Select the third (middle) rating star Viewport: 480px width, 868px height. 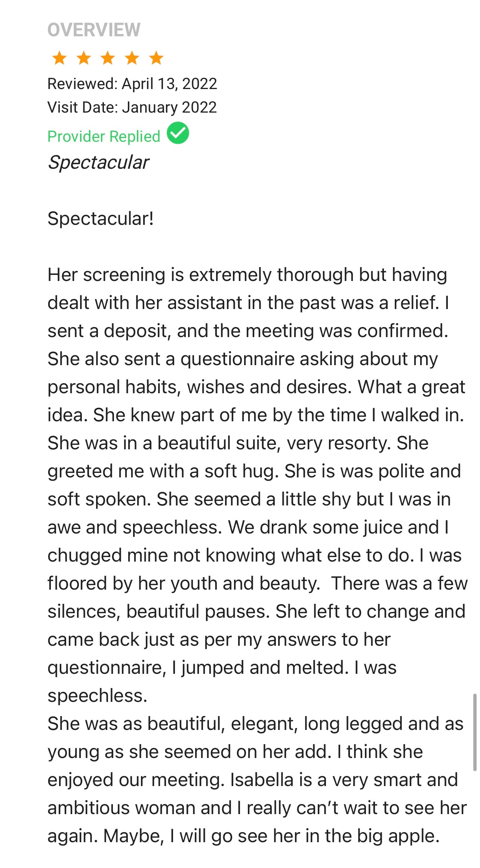[x=108, y=58]
